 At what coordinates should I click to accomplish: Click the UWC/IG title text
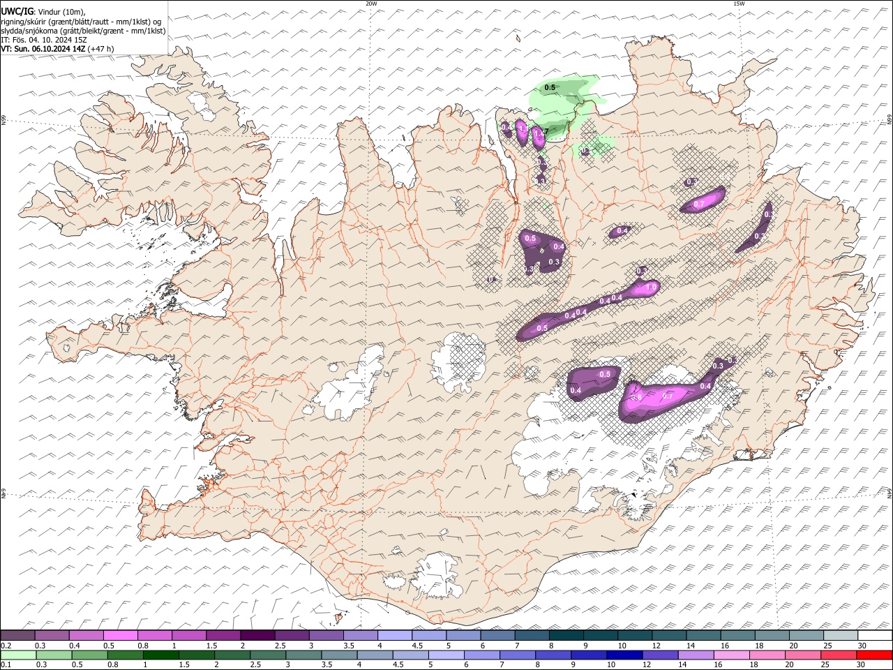[x=17, y=12]
